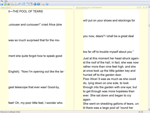
Task: Click the line 'English). "Now I'm opening out'
Action: point(36,72)
